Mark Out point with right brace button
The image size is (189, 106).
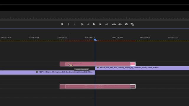tap(74, 24)
